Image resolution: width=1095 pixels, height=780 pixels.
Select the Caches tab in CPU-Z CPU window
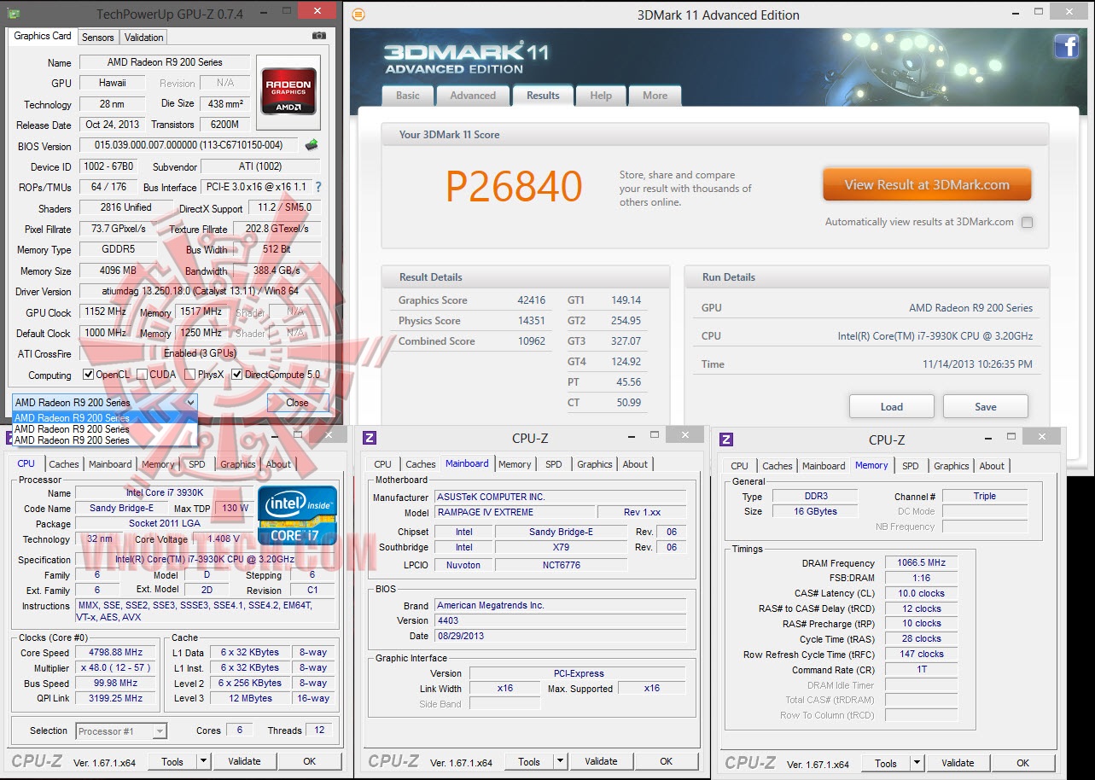[x=64, y=464]
